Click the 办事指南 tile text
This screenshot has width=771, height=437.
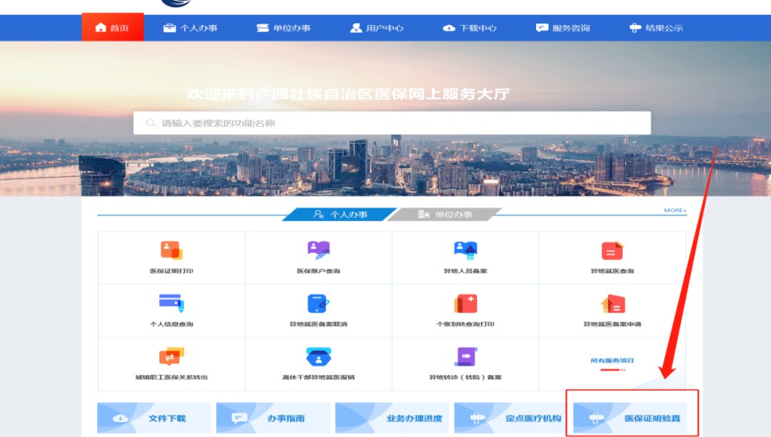pos(286,418)
